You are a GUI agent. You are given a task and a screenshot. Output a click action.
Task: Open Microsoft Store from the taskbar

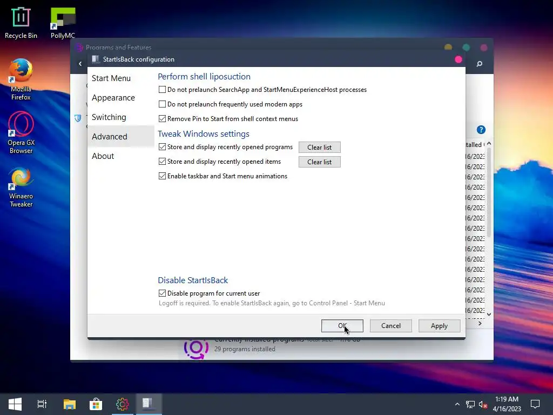click(x=96, y=404)
